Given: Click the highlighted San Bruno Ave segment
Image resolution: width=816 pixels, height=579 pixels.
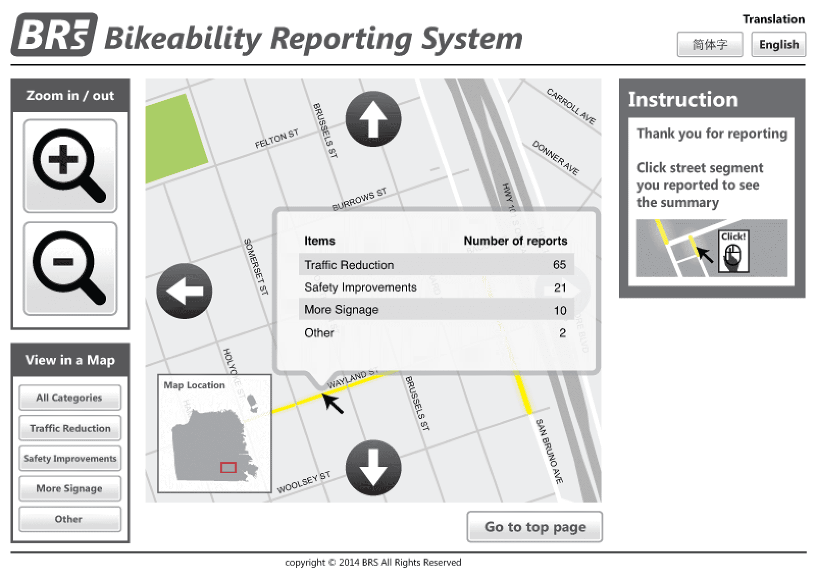Looking at the screenshot, I should (524, 394).
